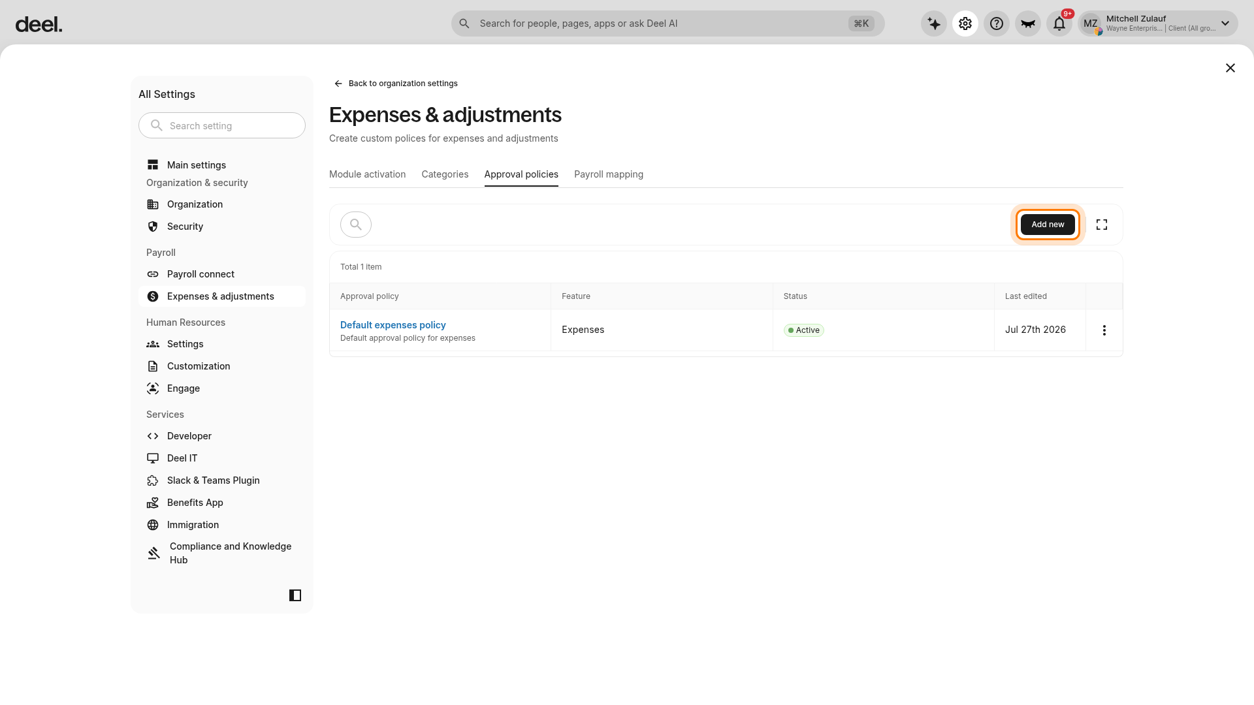Open notifications bell
The height and width of the screenshot is (705, 1254).
pyautogui.click(x=1059, y=23)
